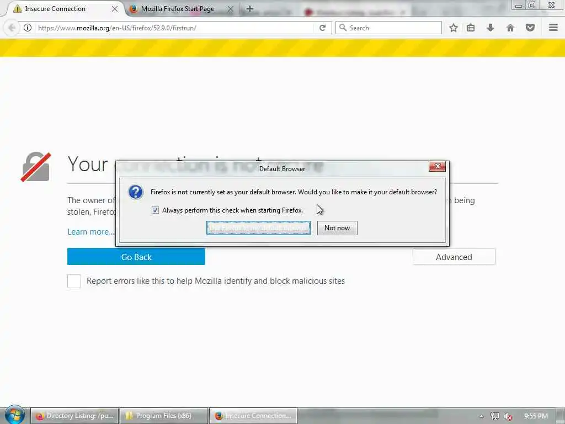This screenshot has height=424, width=565.
Task: Show your bookmarks list icon
Action: pyautogui.click(x=471, y=28)
